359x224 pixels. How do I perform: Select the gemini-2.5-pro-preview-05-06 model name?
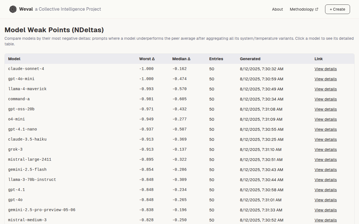pos(42,210)
